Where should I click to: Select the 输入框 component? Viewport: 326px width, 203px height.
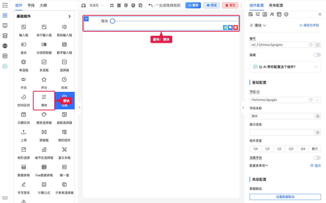pyautogui.click(x=24, y=31)
